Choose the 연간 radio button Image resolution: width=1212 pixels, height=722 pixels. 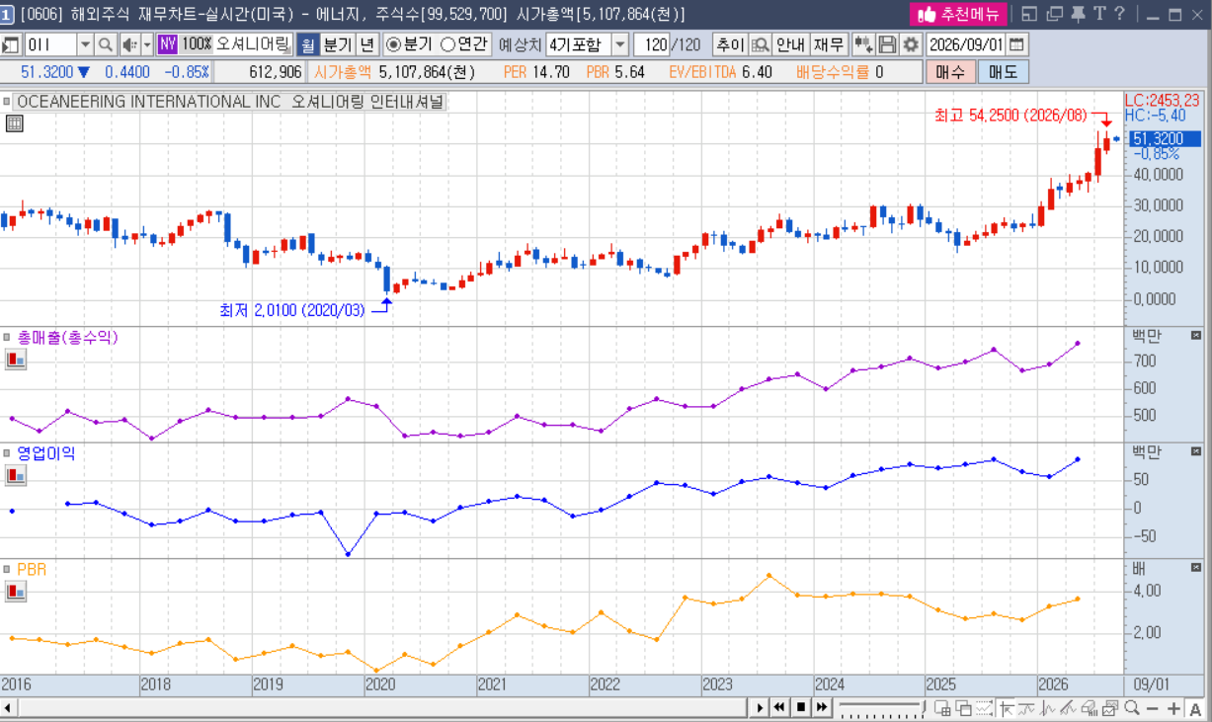click(x=447, y=44)
